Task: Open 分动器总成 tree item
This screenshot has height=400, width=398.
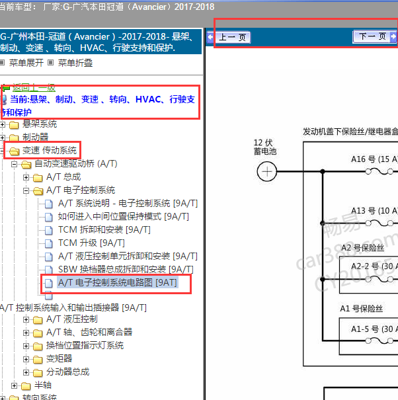Action: click(68, 372)
